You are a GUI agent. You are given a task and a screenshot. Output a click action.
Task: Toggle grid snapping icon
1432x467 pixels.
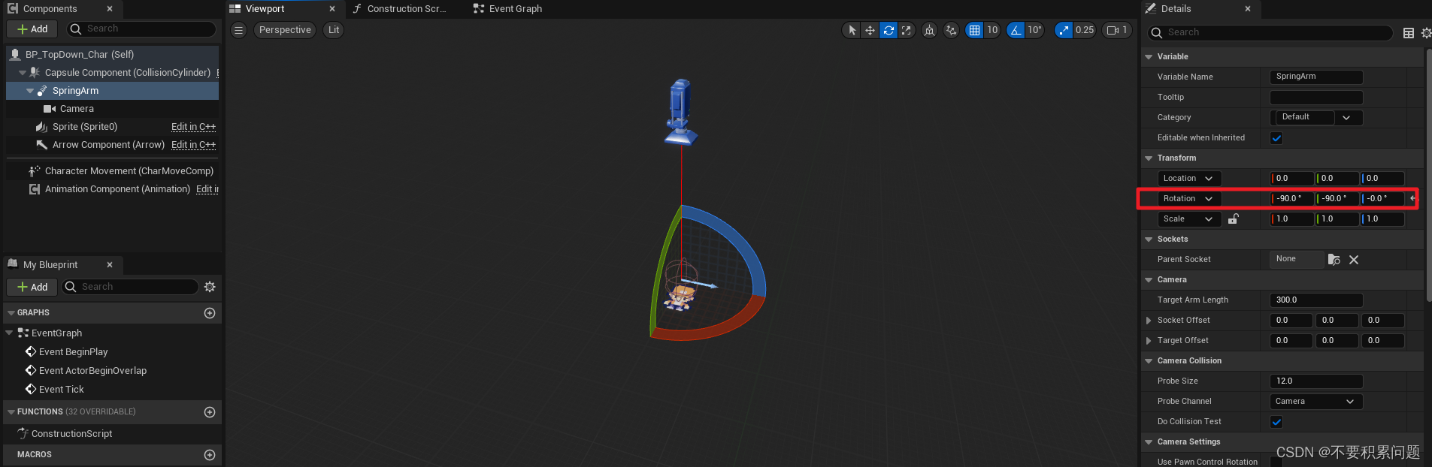pyautogui.click(x=974, y=30)
